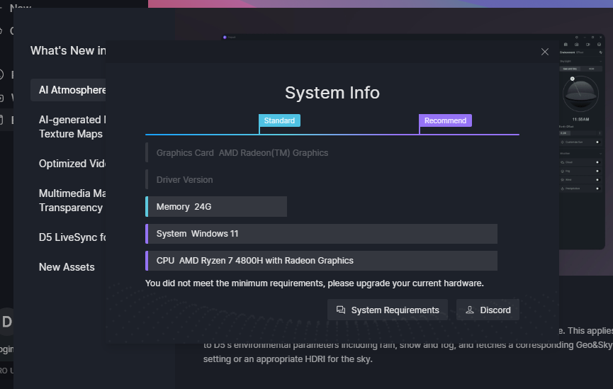The height and width of the screenshot is (389, 613).
Task: Open the System Requirements page
Action: click(x=388, y=310)
